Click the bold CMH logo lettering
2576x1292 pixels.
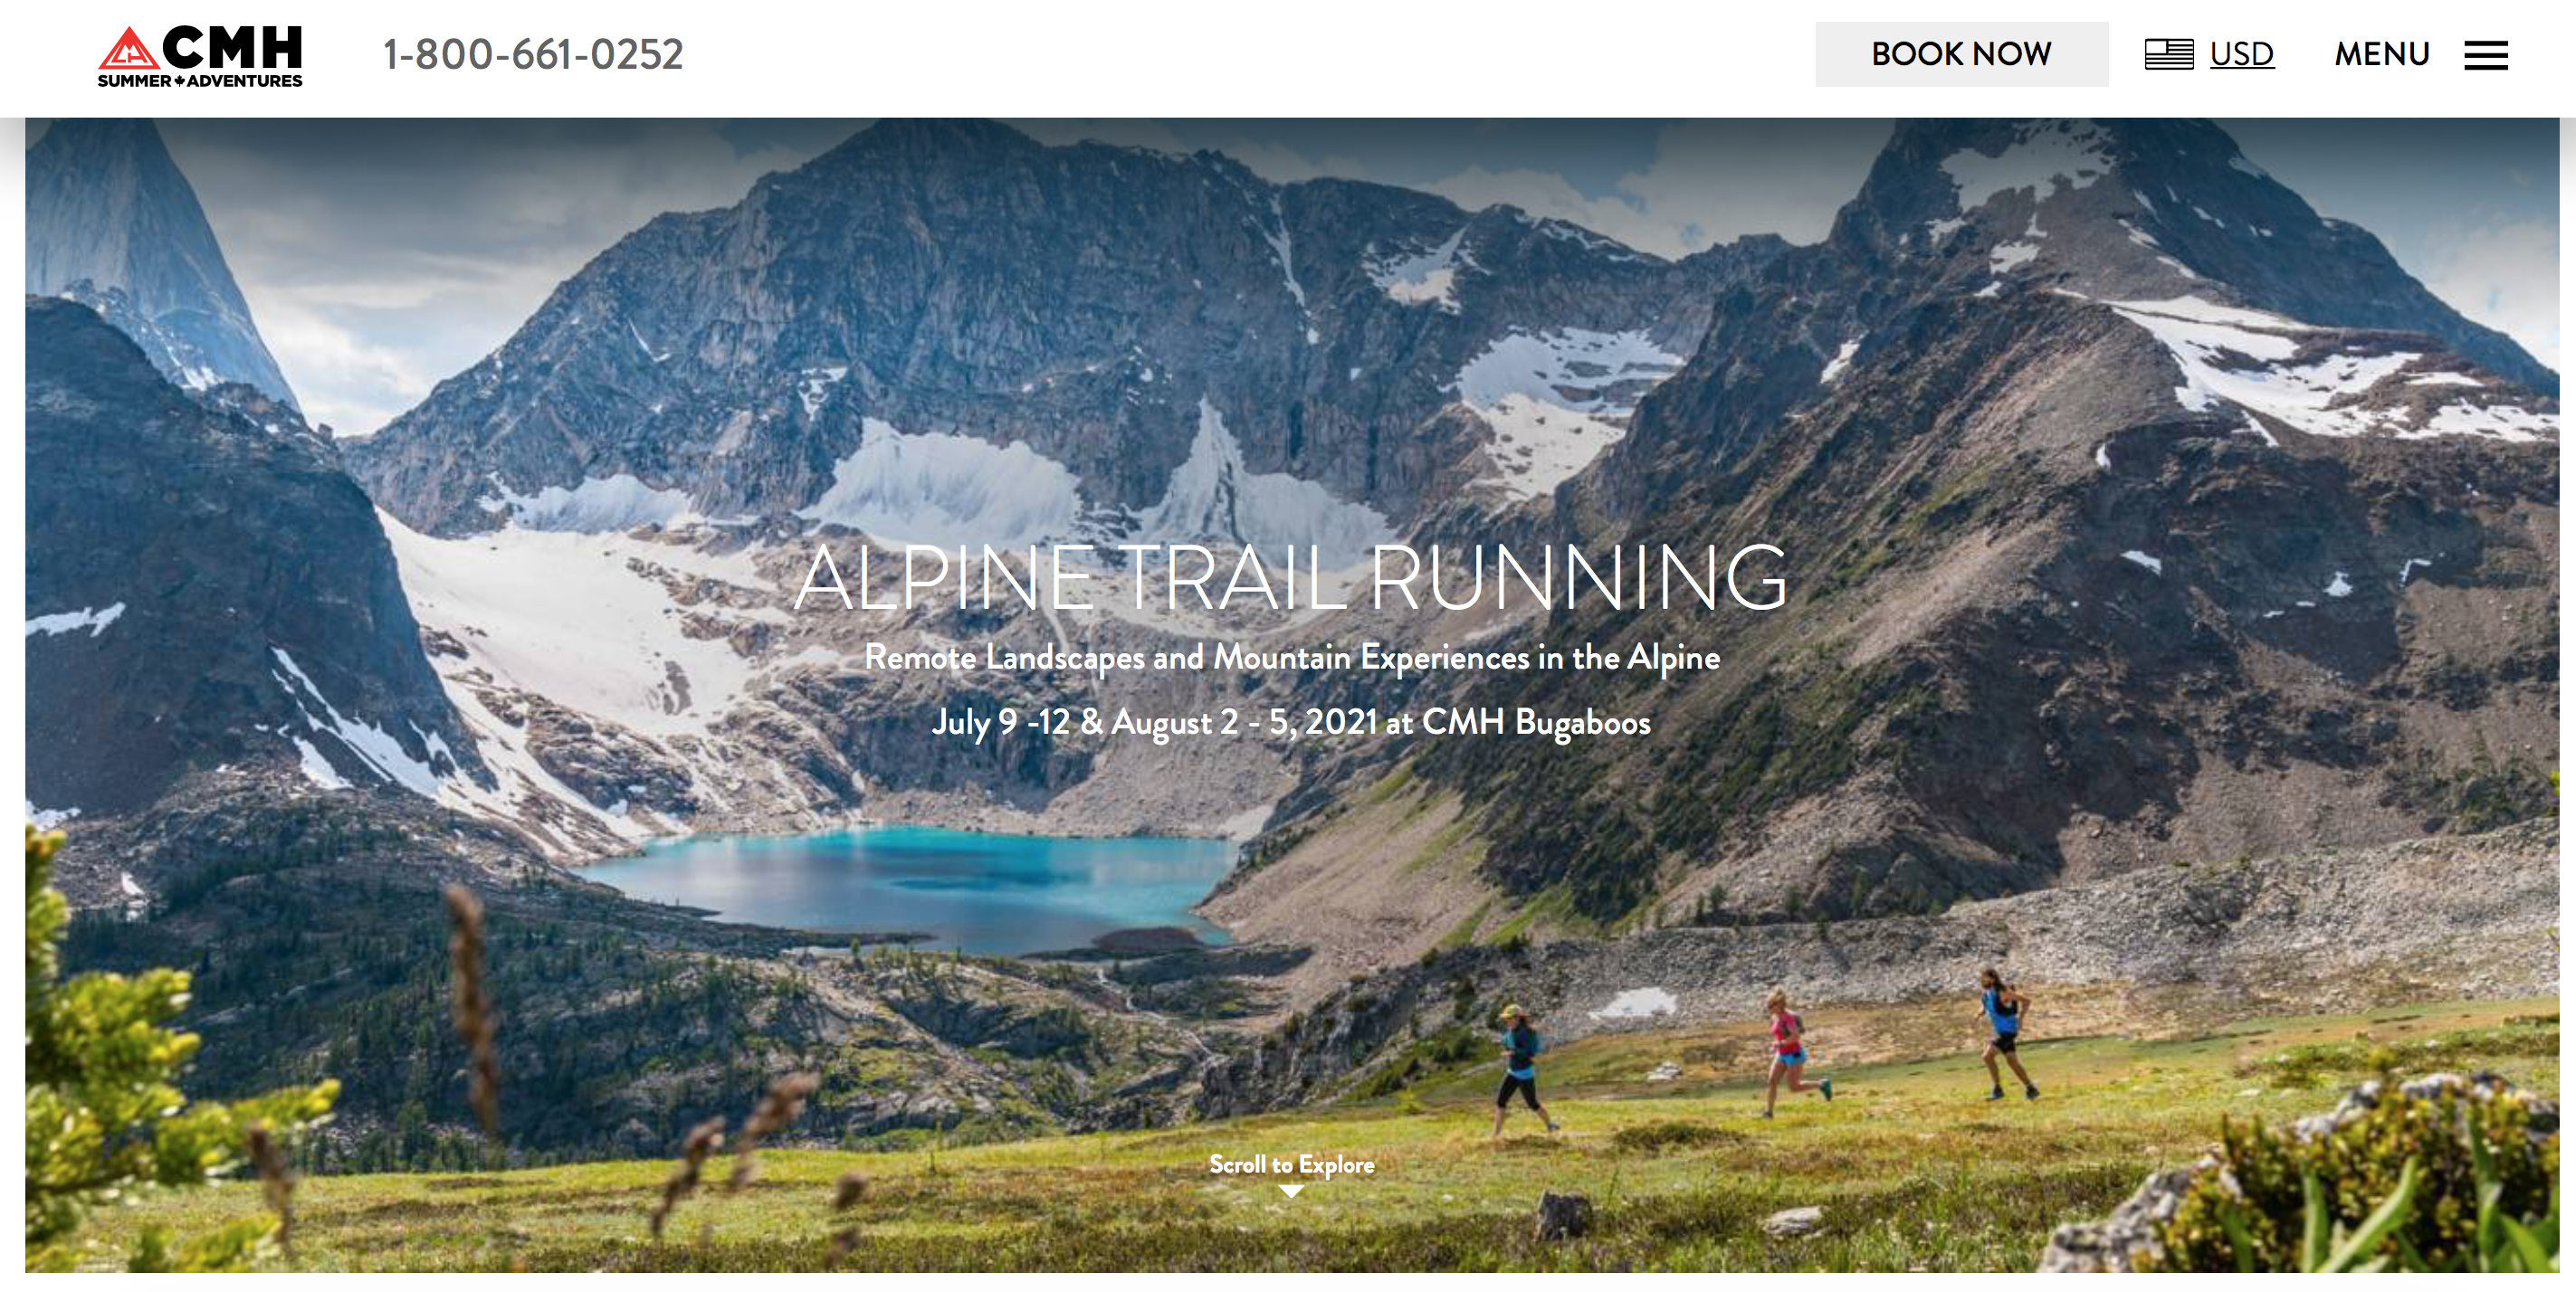[x=232, y=47]
